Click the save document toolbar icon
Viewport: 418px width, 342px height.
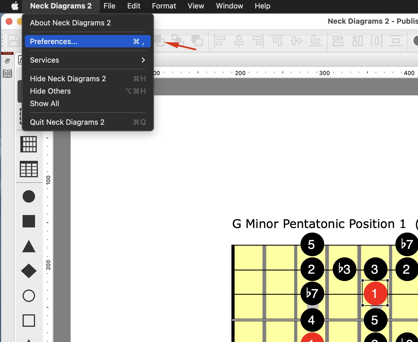(x=14, y=41)
